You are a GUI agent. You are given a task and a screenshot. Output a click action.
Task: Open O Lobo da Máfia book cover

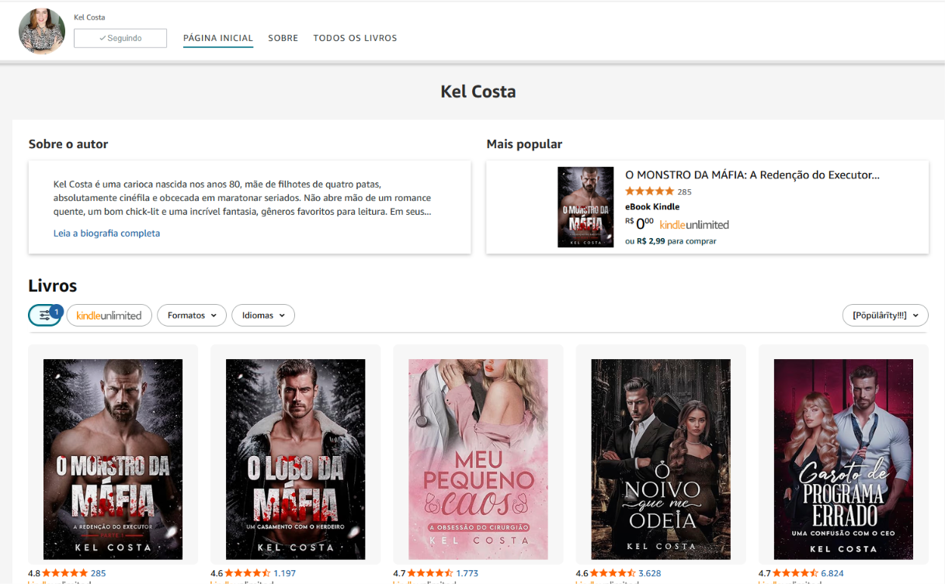point(296,459)
